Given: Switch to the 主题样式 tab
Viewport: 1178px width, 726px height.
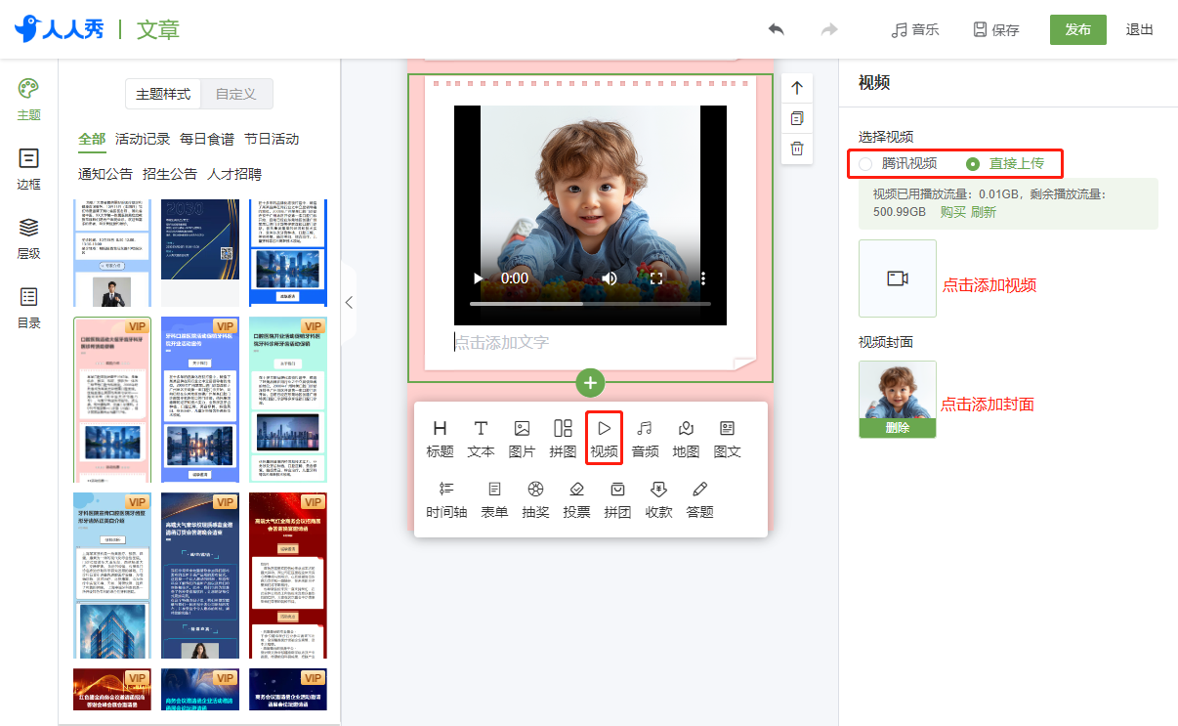Looking at the screenshot, I should (x=163, y=94).
